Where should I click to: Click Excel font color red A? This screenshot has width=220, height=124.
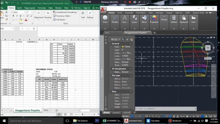coord(26,20)
